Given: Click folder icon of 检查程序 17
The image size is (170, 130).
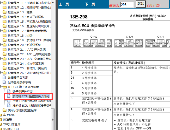Looking at the screenshot, I should coord(4,31).
